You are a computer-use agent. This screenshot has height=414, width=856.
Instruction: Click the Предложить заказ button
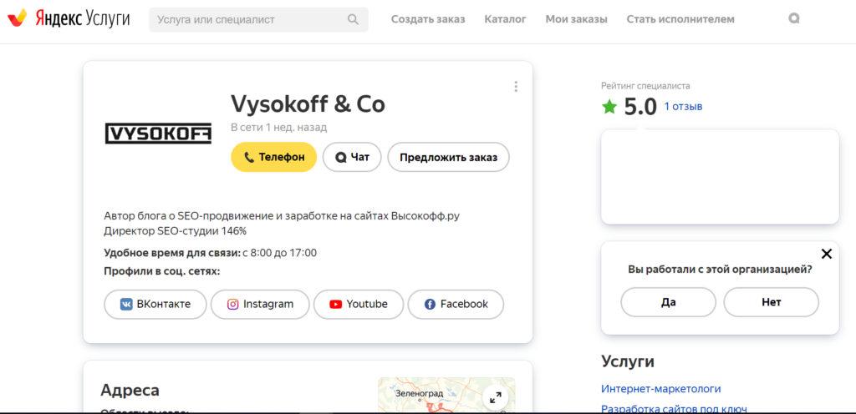click(448, 157)
